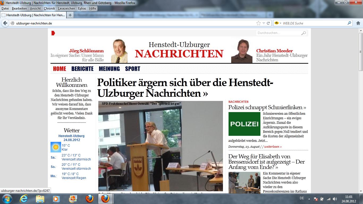The height and width of the screenshot is (204, 363).
Task: Open the Bearbeiten menu
Action: click(19, 8)
